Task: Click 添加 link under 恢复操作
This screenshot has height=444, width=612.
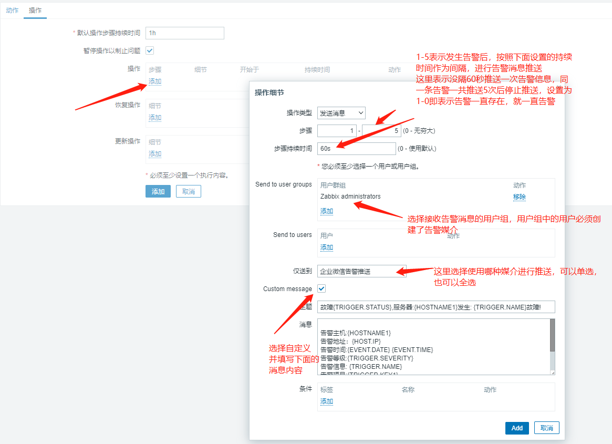Action: point(154,118)
